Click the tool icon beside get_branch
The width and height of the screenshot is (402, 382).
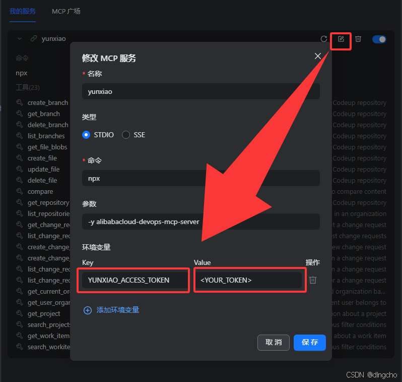point(20,114)
